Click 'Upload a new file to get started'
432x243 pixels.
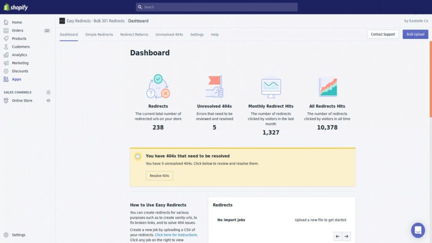(x=321, y=220)
